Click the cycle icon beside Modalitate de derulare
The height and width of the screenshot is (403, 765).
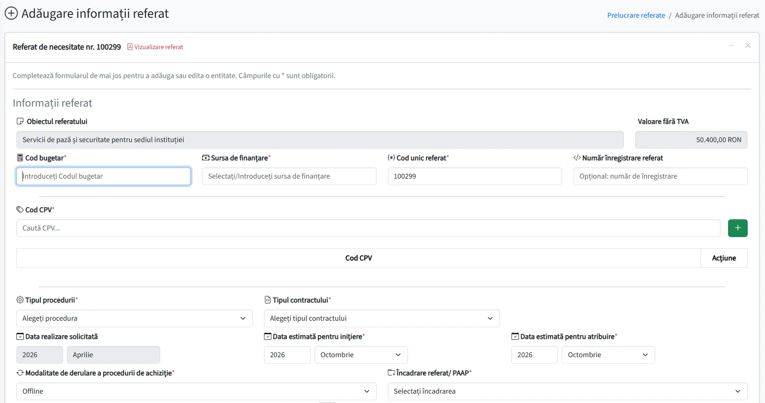pos(20,373)
